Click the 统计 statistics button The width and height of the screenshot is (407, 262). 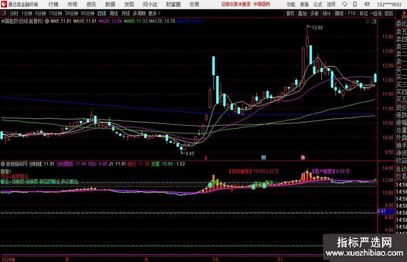[326, 13]
